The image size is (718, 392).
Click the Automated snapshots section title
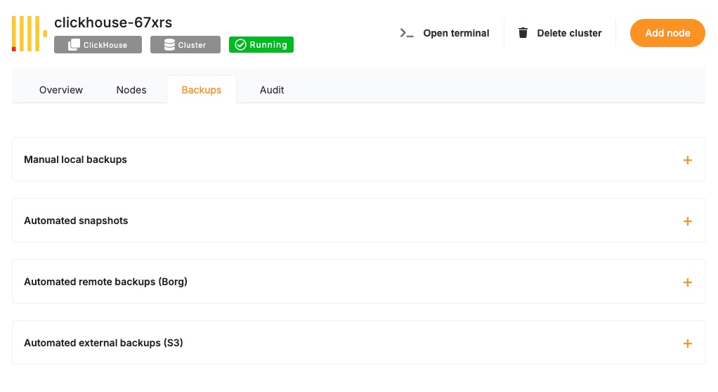(x=76, y=221)
